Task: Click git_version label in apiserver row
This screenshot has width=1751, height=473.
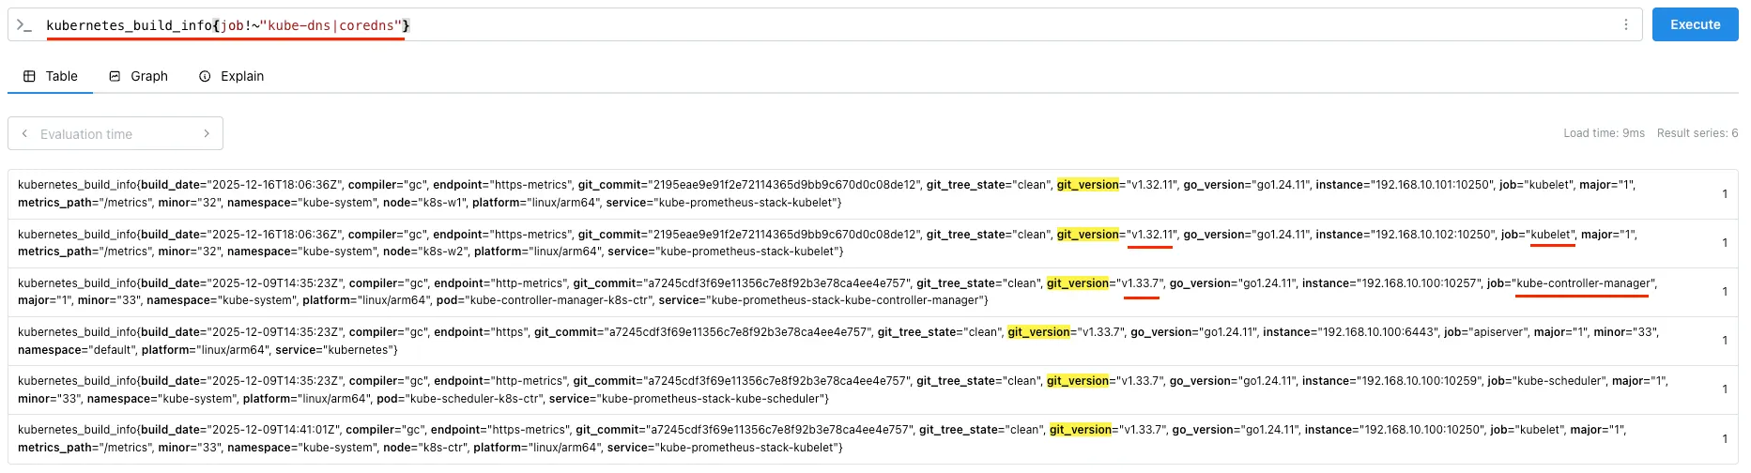Action: [x=1038, y=332]
